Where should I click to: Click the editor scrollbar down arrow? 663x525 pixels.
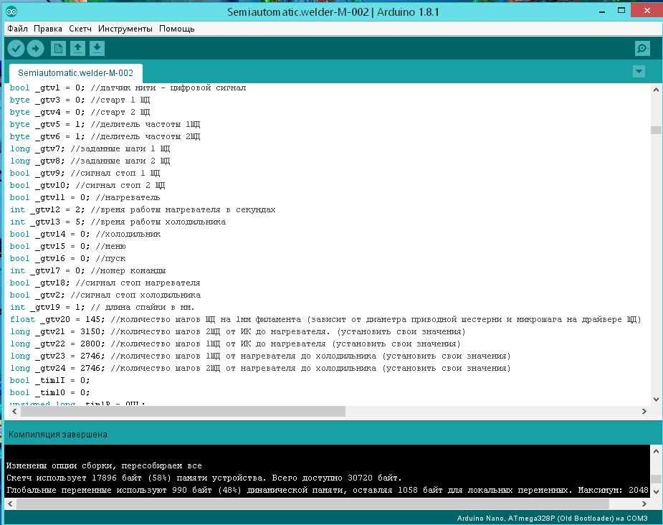655,399
